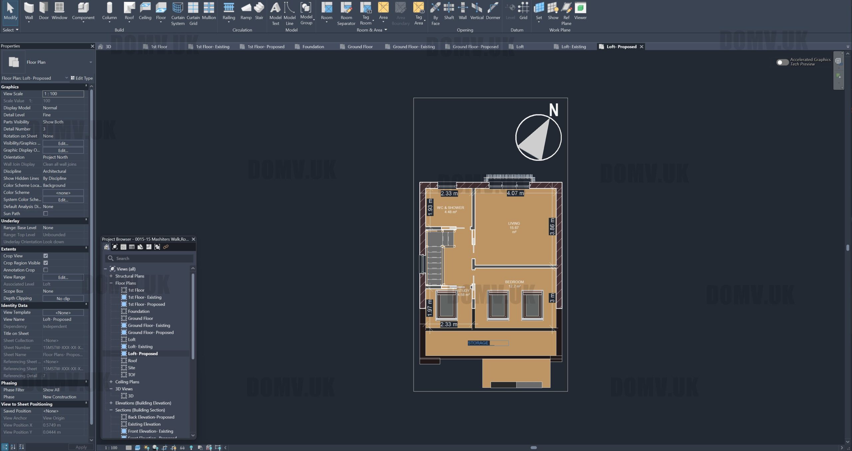Switch to the Ground Floor- Proposed tab
Viewport: 852px width, 451px height.
point(475,47)
